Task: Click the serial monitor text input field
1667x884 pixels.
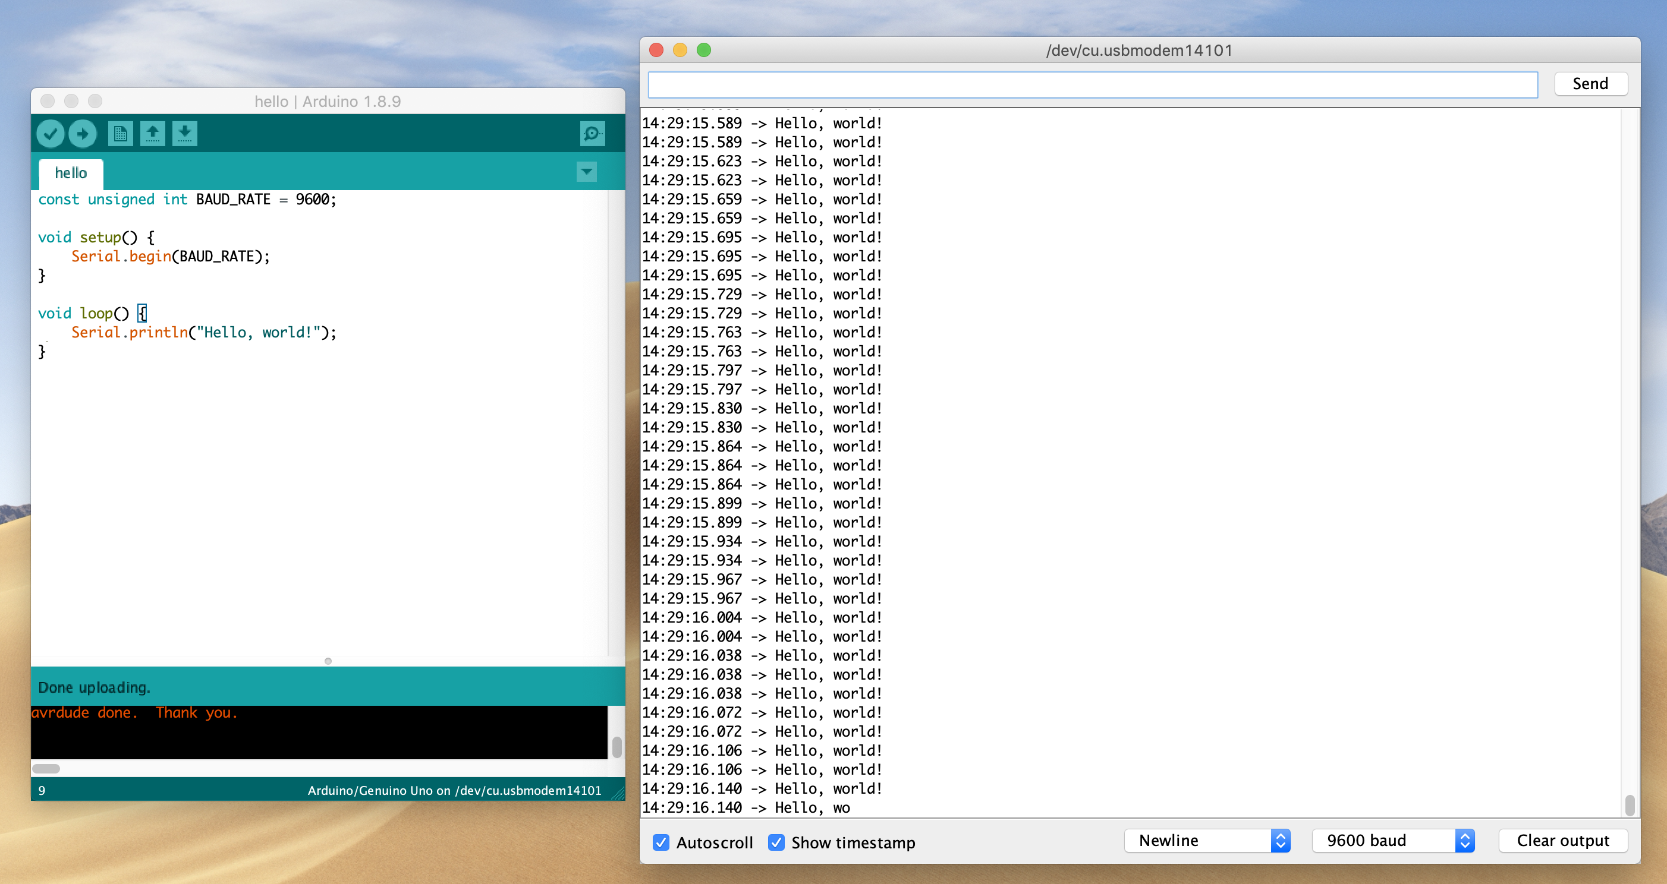Action: point(1092,85)
